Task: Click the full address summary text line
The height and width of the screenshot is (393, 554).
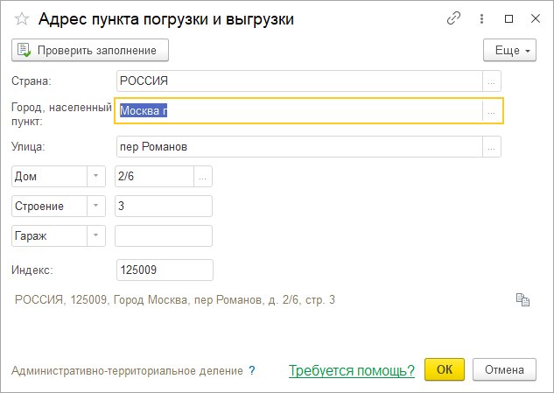Action: tap(175, 299)
